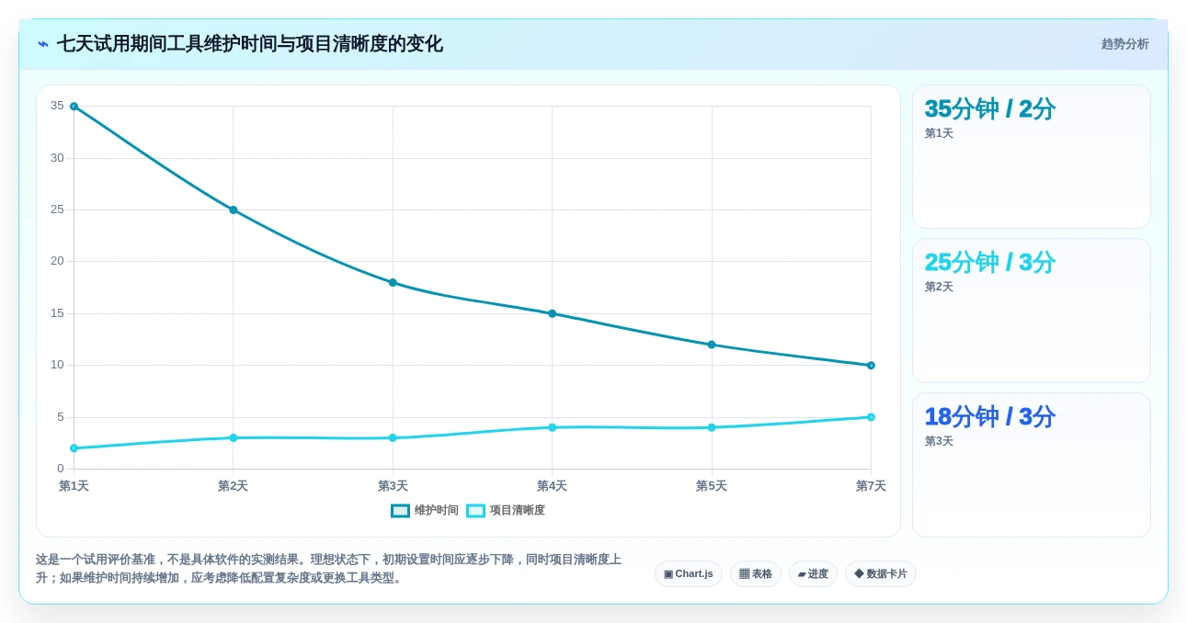Click the 第2天 x-axis label
This screenshot has width=1187, height=623.
coord(233,486)
